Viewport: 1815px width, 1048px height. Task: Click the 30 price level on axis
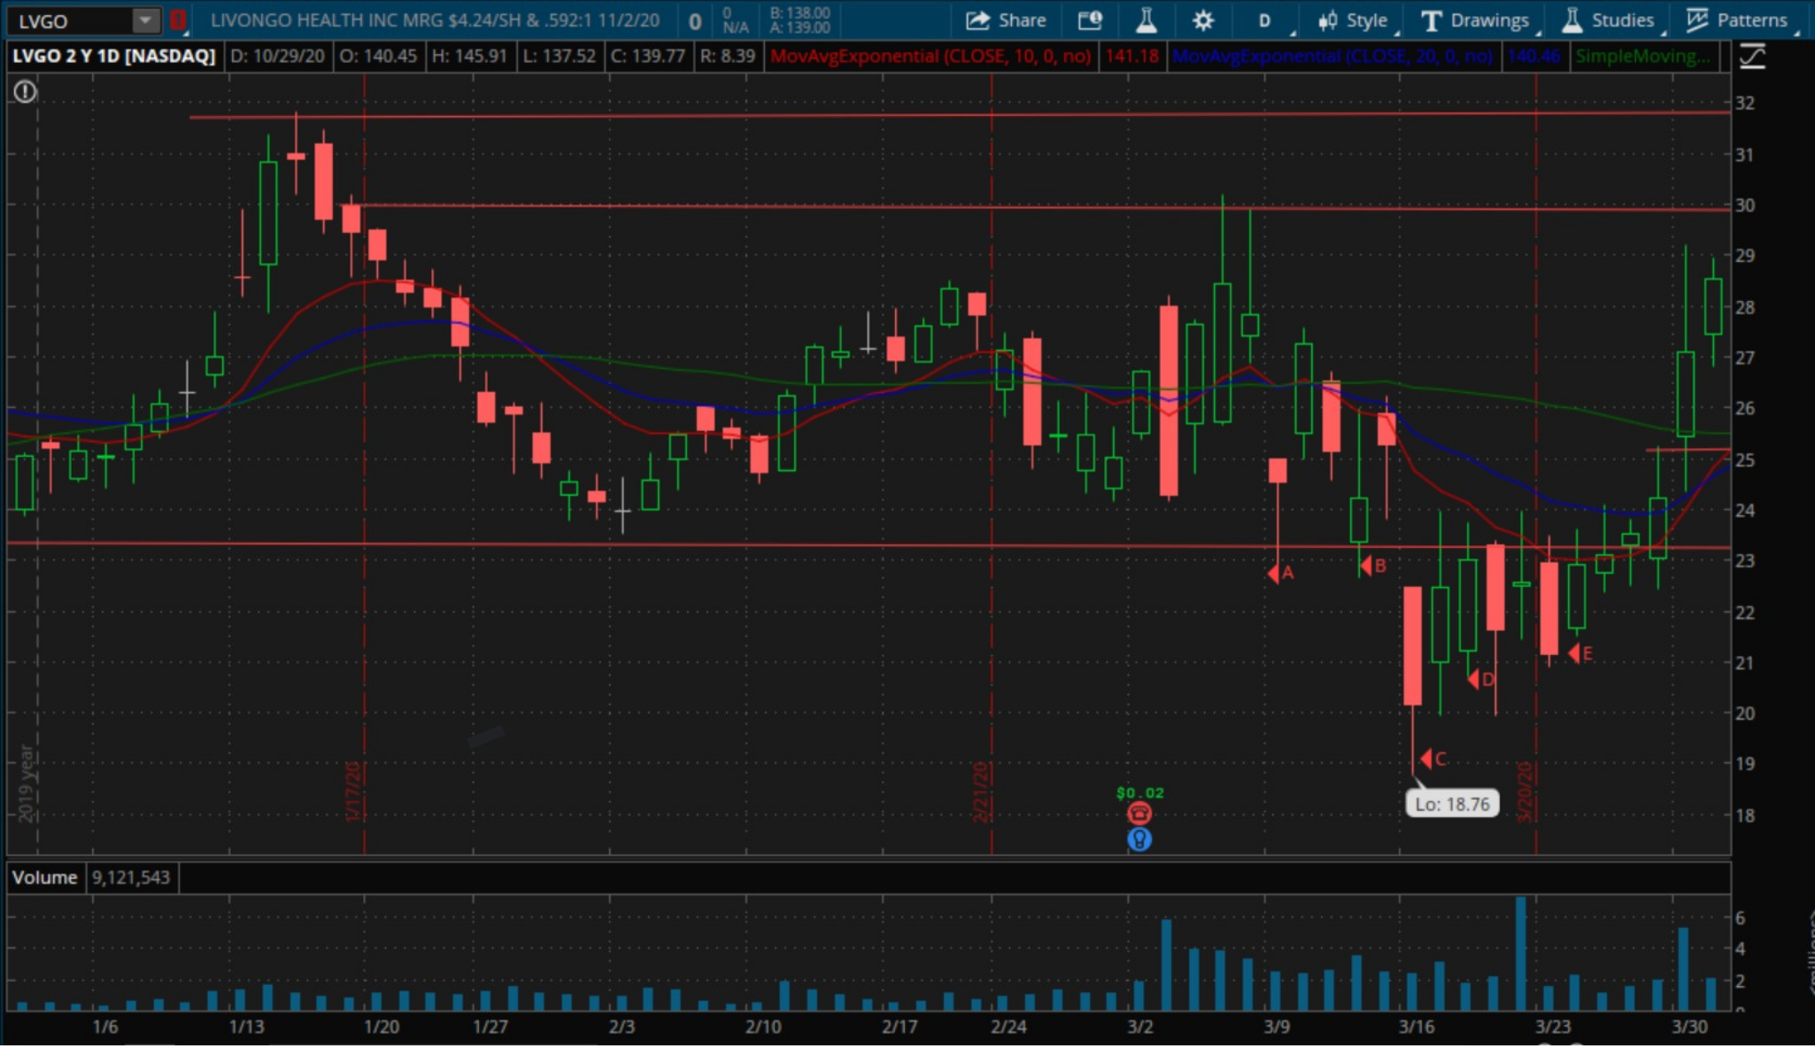(1744, 205)
